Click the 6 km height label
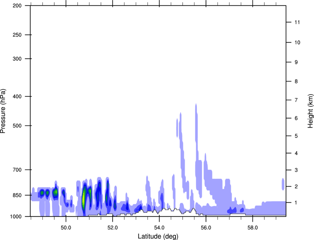 tap(296, 118)
